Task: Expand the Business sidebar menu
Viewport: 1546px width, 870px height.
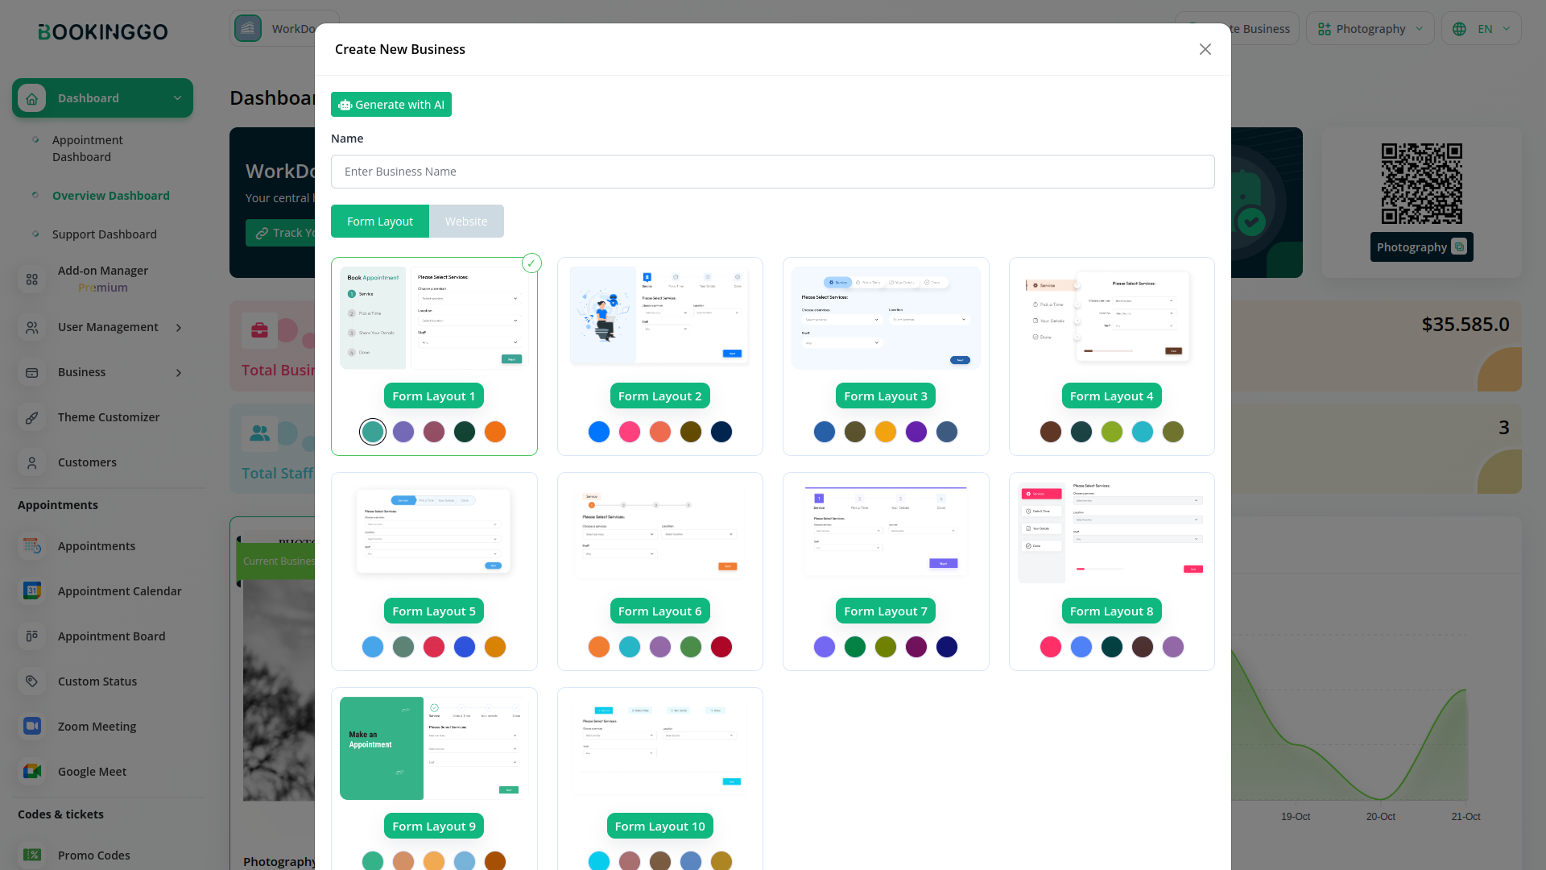Action: pyautogui.click(x=179, y=372)
